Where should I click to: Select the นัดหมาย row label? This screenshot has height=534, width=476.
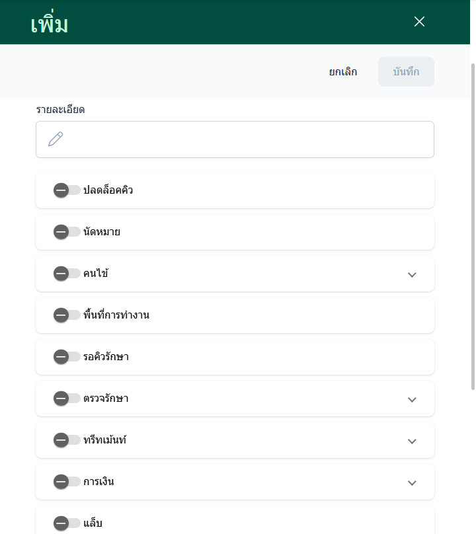tap(102, 232)
